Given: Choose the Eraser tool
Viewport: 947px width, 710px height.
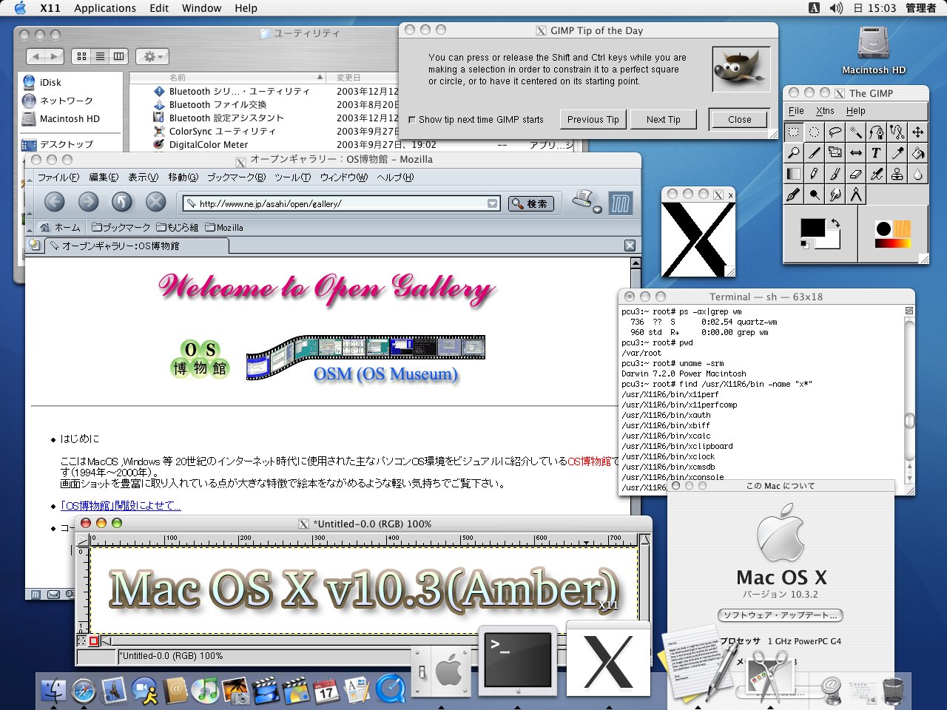Looking at the screenshot, I should (855, 174).
